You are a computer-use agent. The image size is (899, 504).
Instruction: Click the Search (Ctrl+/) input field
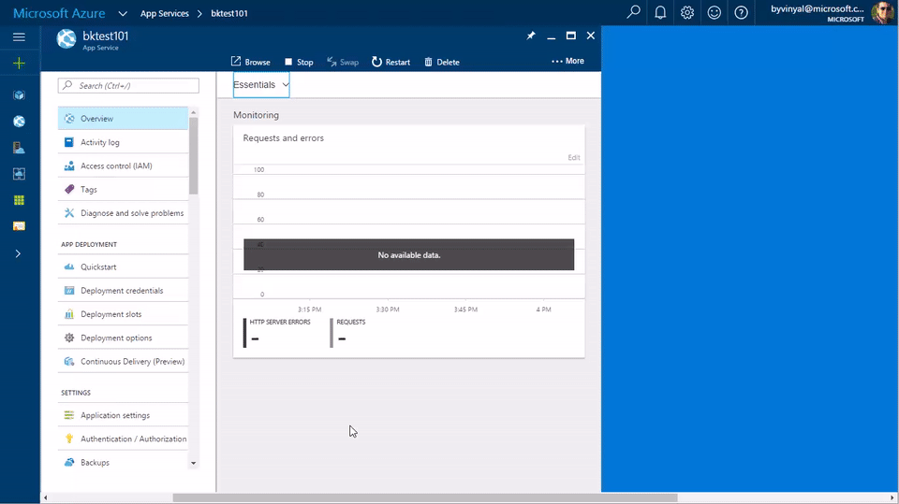tap(128, 85)
